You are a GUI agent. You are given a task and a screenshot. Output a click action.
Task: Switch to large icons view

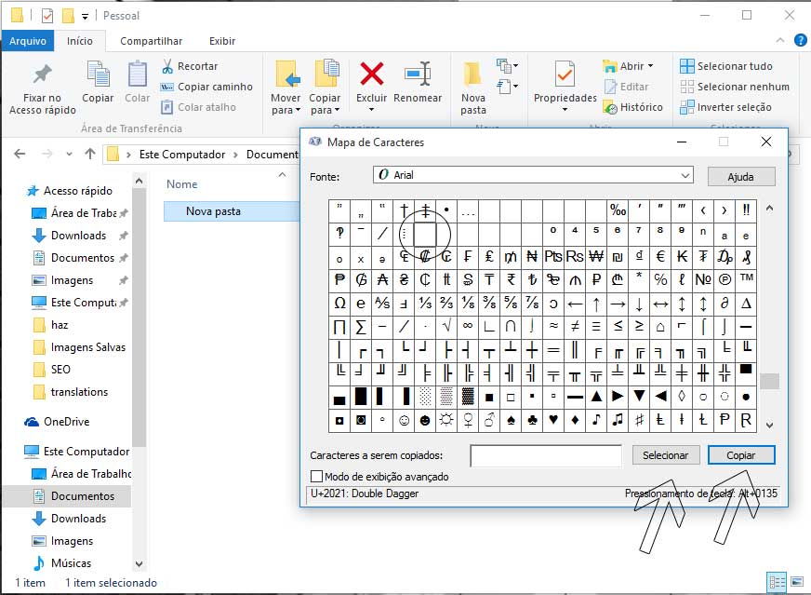tap(797, 583)
